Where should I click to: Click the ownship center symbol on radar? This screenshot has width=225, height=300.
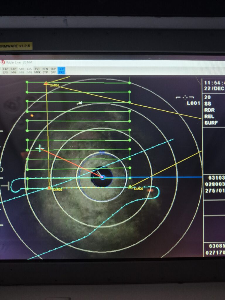click(x=102, y=177)
